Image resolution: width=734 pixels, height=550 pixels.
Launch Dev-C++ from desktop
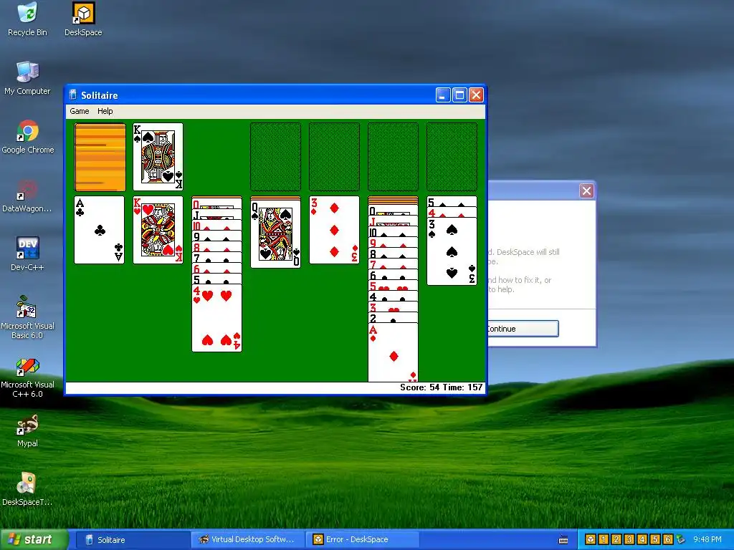tap(27, 254)
